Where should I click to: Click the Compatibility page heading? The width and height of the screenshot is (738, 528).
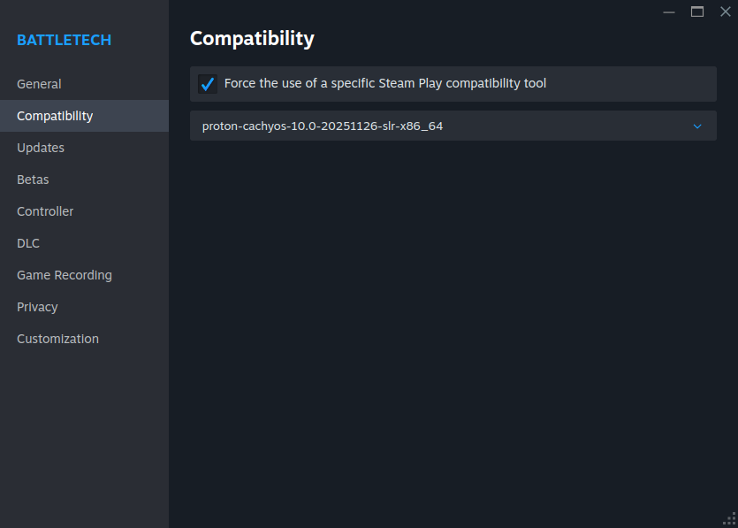252,39
